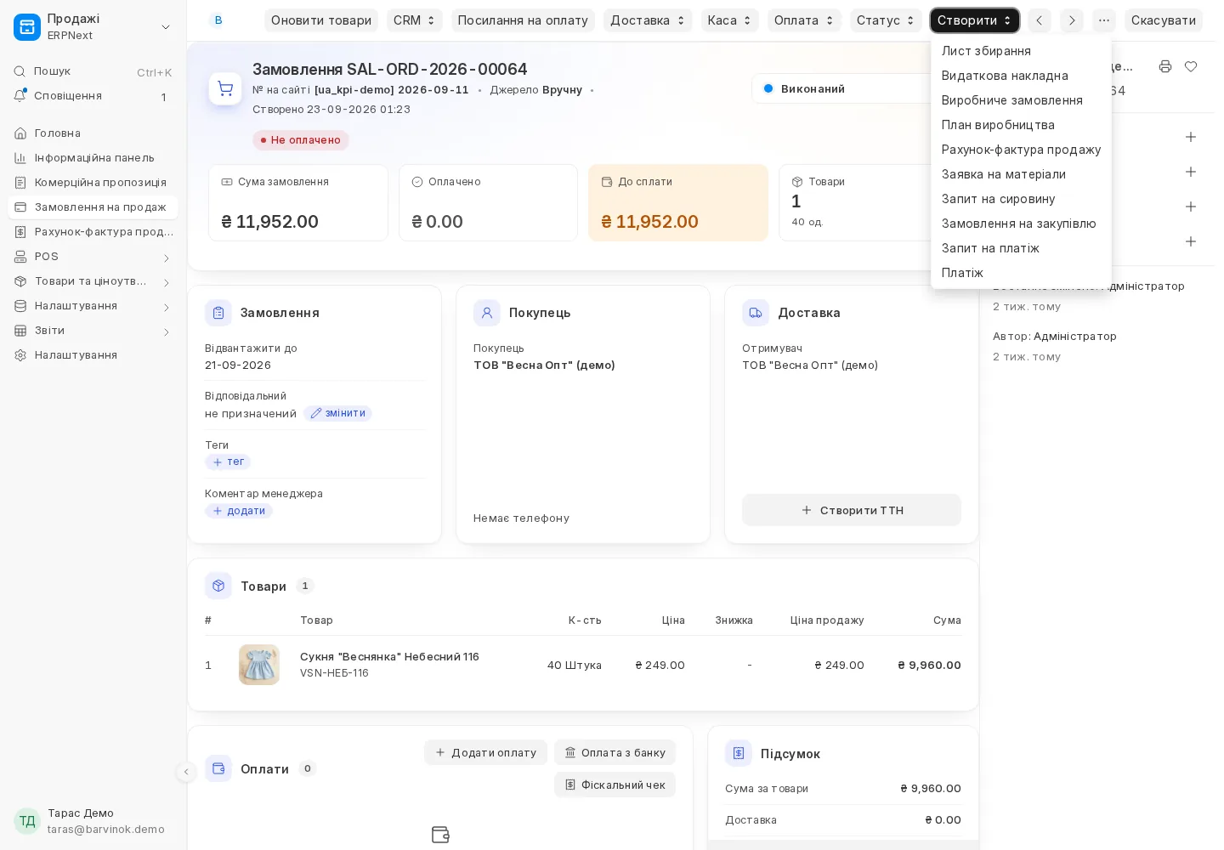Open the three-dot more options menu

click(x=1104, y=20)
